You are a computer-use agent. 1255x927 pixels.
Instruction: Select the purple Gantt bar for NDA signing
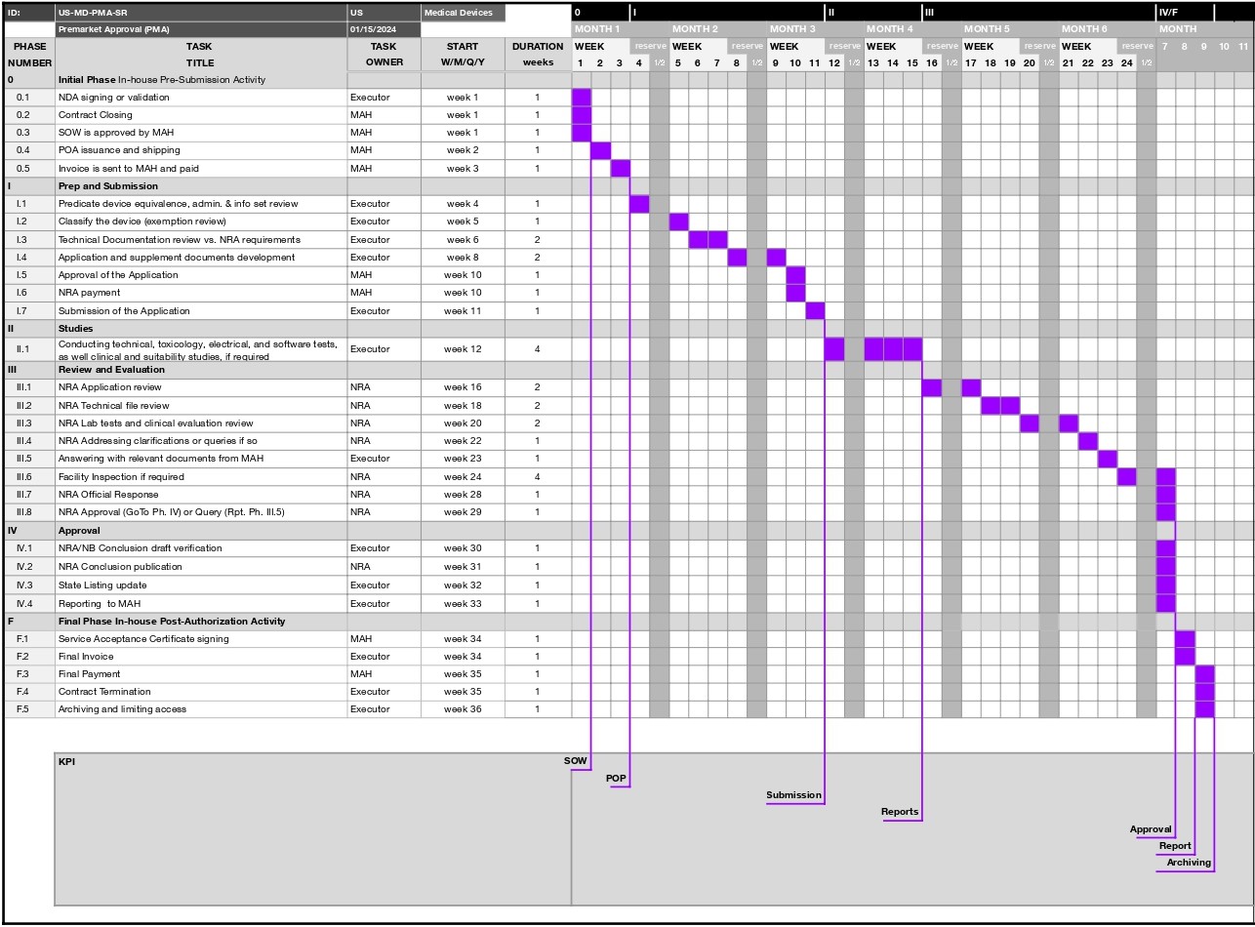tap(581, 97)
